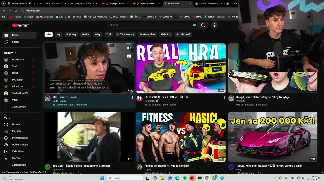The height and width of the screenshot is (182, 324).
Task: Play the Jen za 200 000 Kč thumbnail
Action: [x=273, y=137]
